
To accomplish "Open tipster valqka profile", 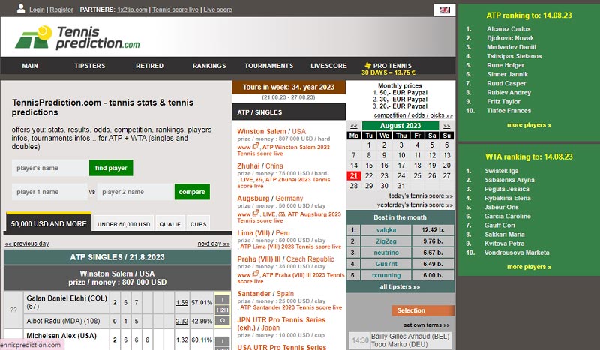I will 386,230.
